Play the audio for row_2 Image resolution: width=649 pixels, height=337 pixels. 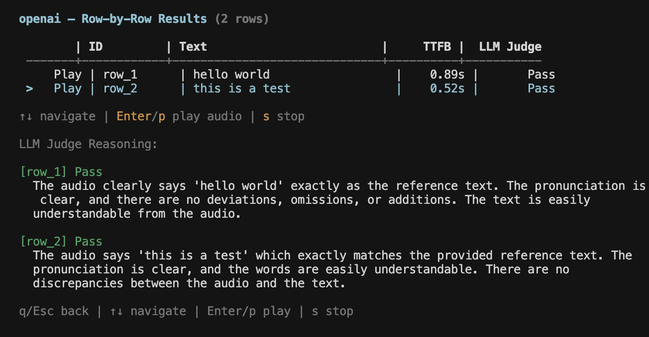(68, 88)
